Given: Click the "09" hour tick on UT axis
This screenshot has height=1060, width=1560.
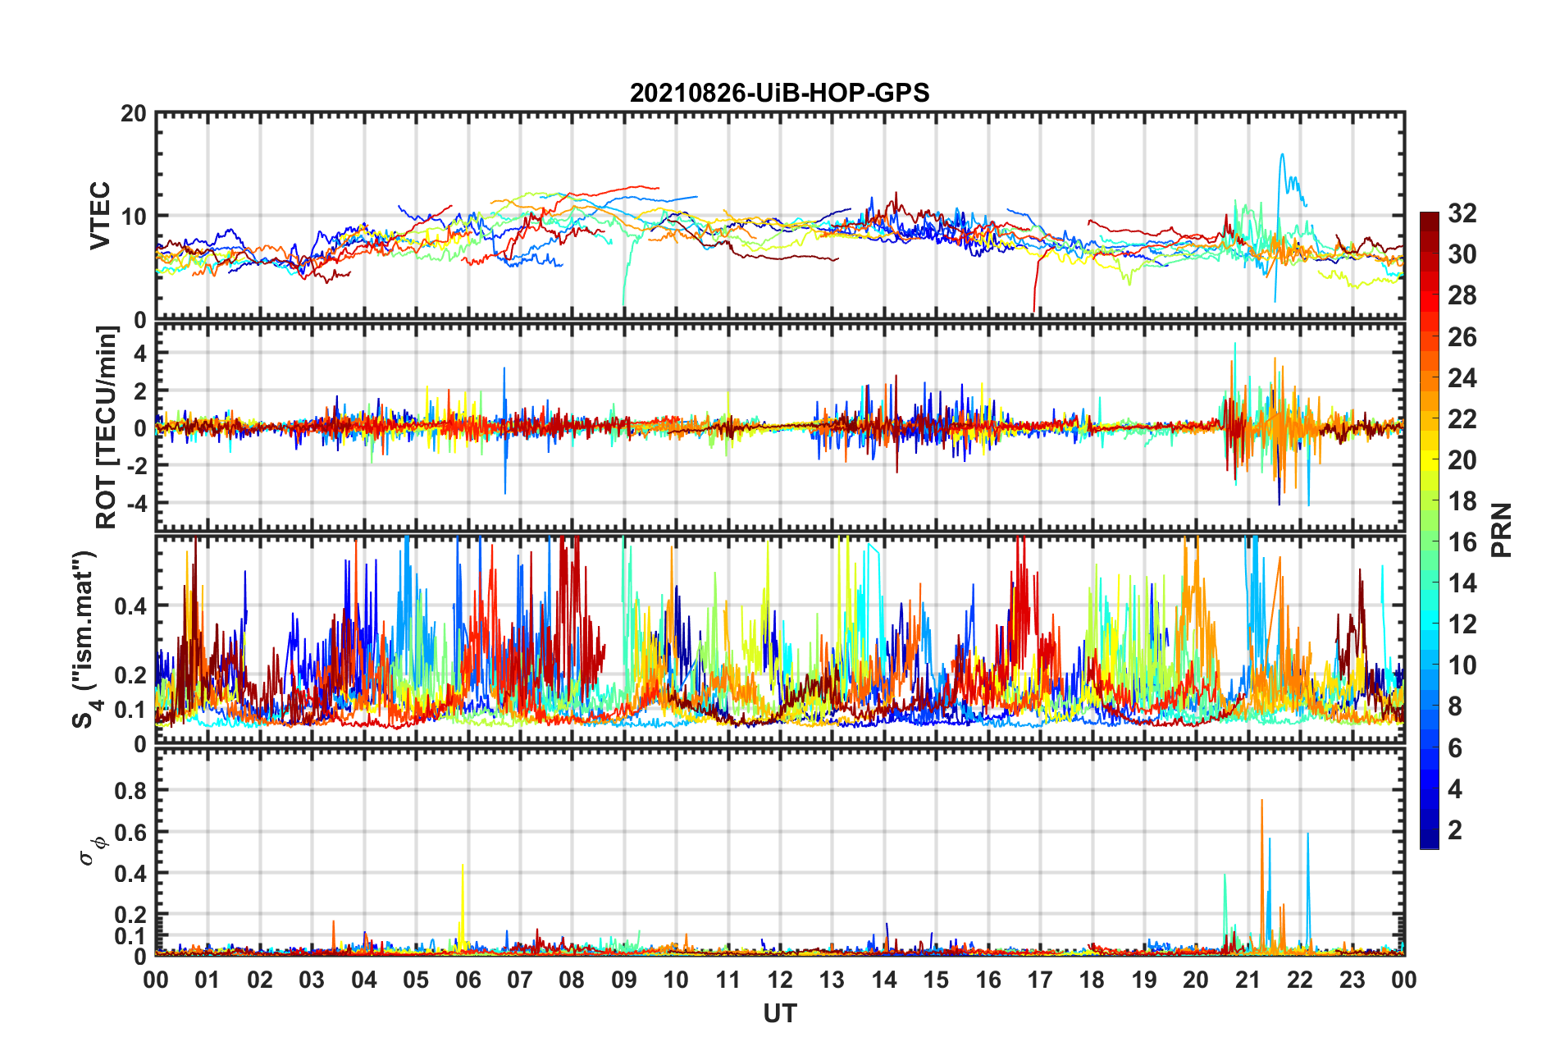Looking at the screenshot, I should 624,980.
